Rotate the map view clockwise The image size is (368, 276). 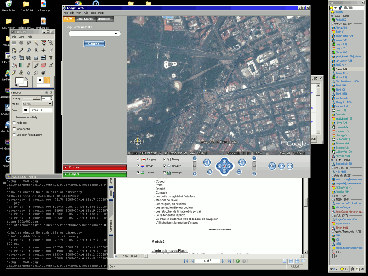[242, 162]
